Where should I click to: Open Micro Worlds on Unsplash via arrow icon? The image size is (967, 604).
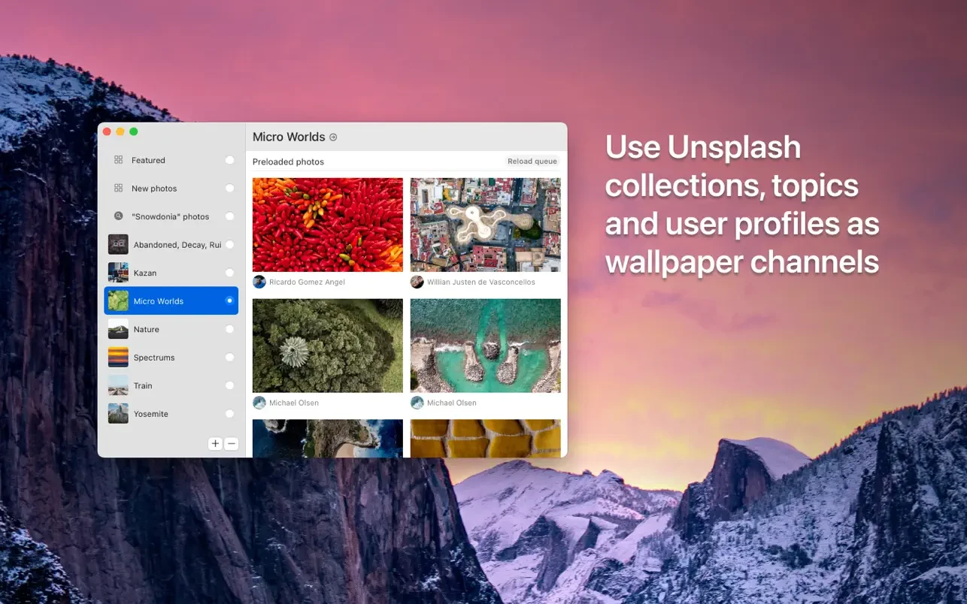[333, 137]
